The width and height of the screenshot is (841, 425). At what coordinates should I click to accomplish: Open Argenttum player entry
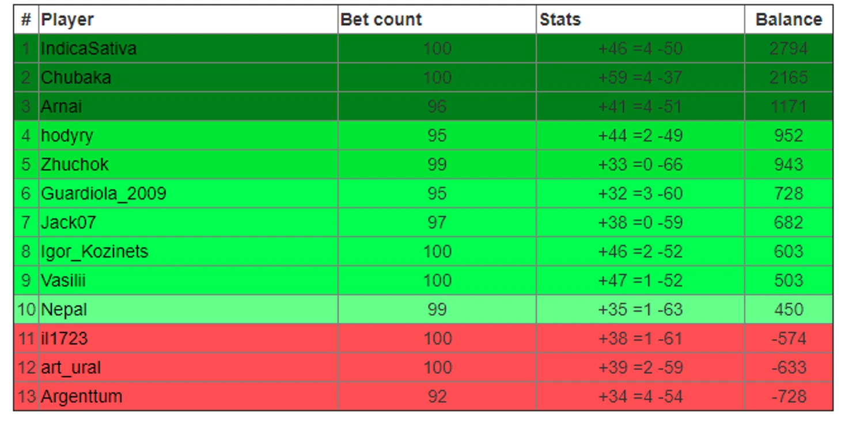coord(81,396)
